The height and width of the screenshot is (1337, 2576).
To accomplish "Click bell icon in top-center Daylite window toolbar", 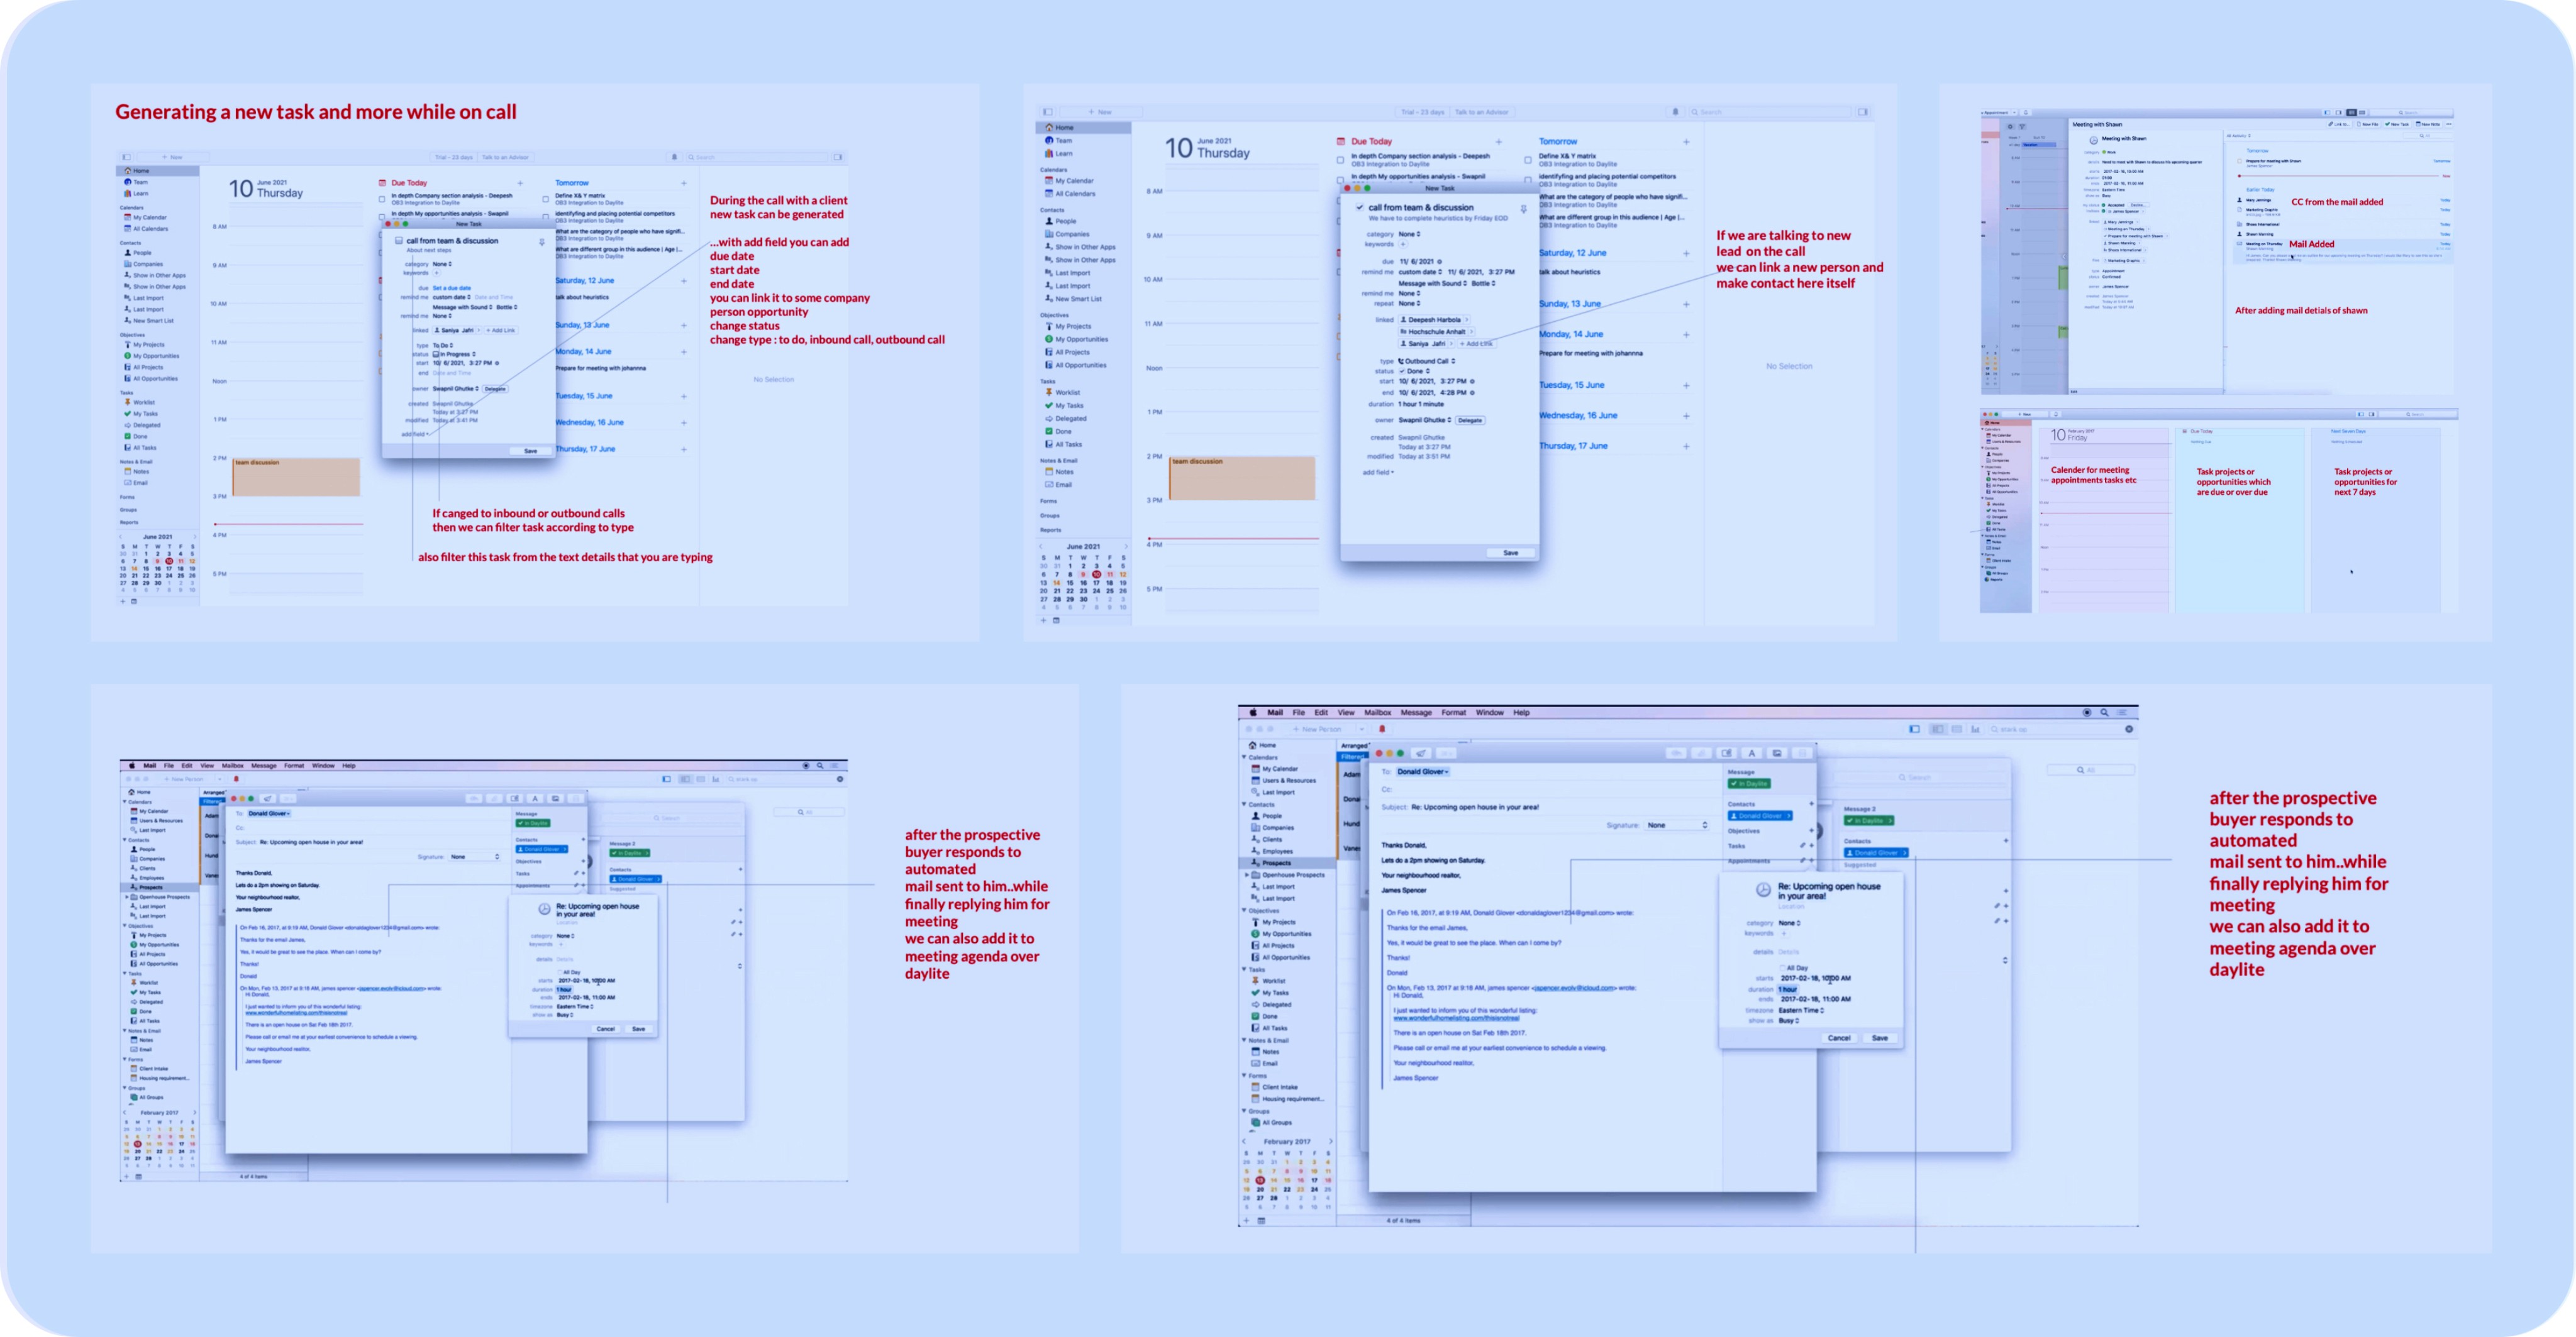I will 1676,112.
